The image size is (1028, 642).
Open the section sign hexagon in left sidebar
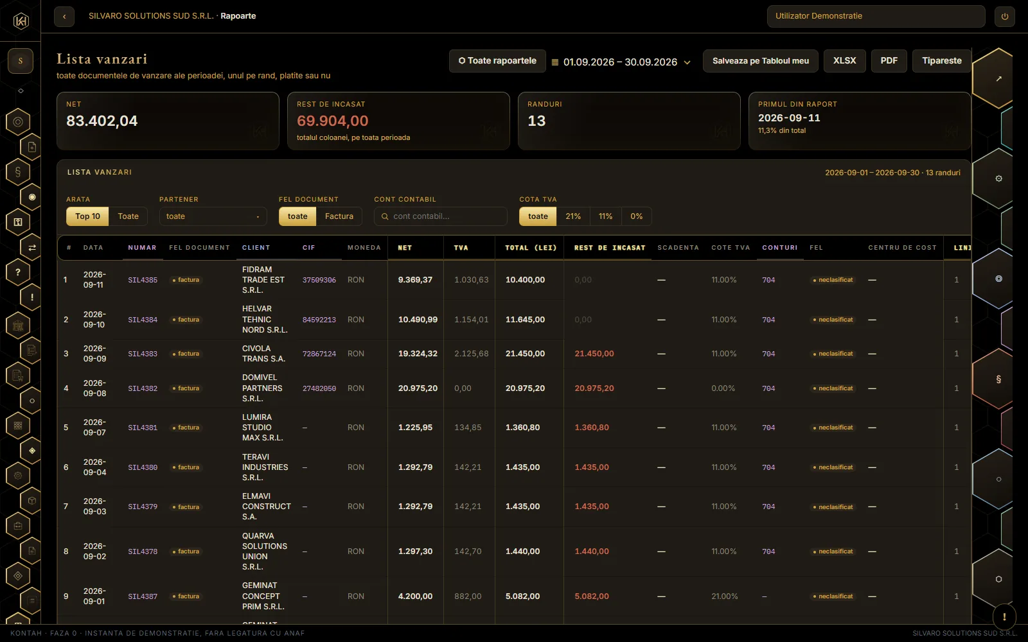pos(18,171)
